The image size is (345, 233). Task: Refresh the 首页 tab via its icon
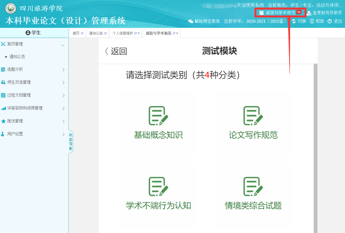click(x=82, y=33)
